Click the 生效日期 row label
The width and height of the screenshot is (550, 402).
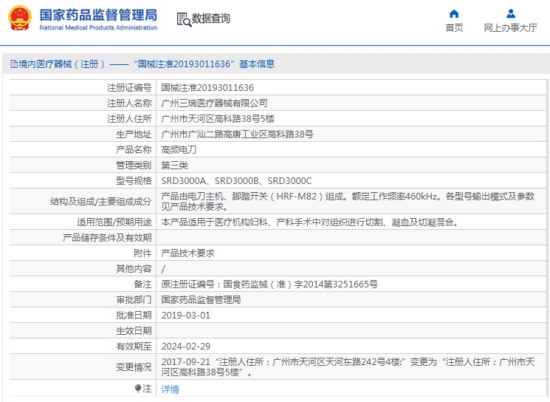coord(134,331)
